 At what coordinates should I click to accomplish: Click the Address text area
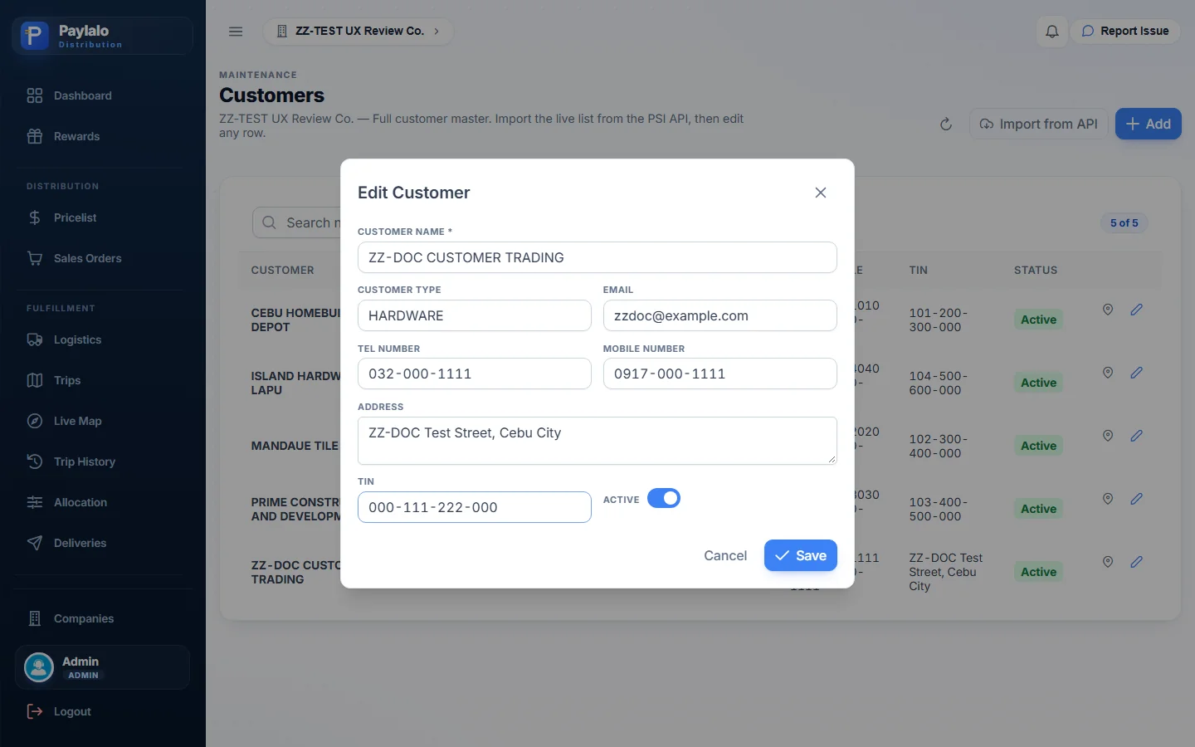(x=597, y=441)
